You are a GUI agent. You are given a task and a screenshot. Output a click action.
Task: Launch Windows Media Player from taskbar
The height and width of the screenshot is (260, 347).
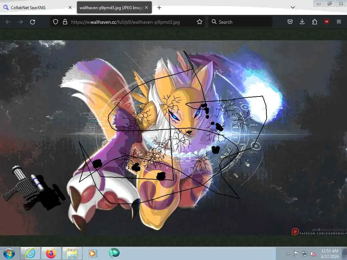coord(93,253)
